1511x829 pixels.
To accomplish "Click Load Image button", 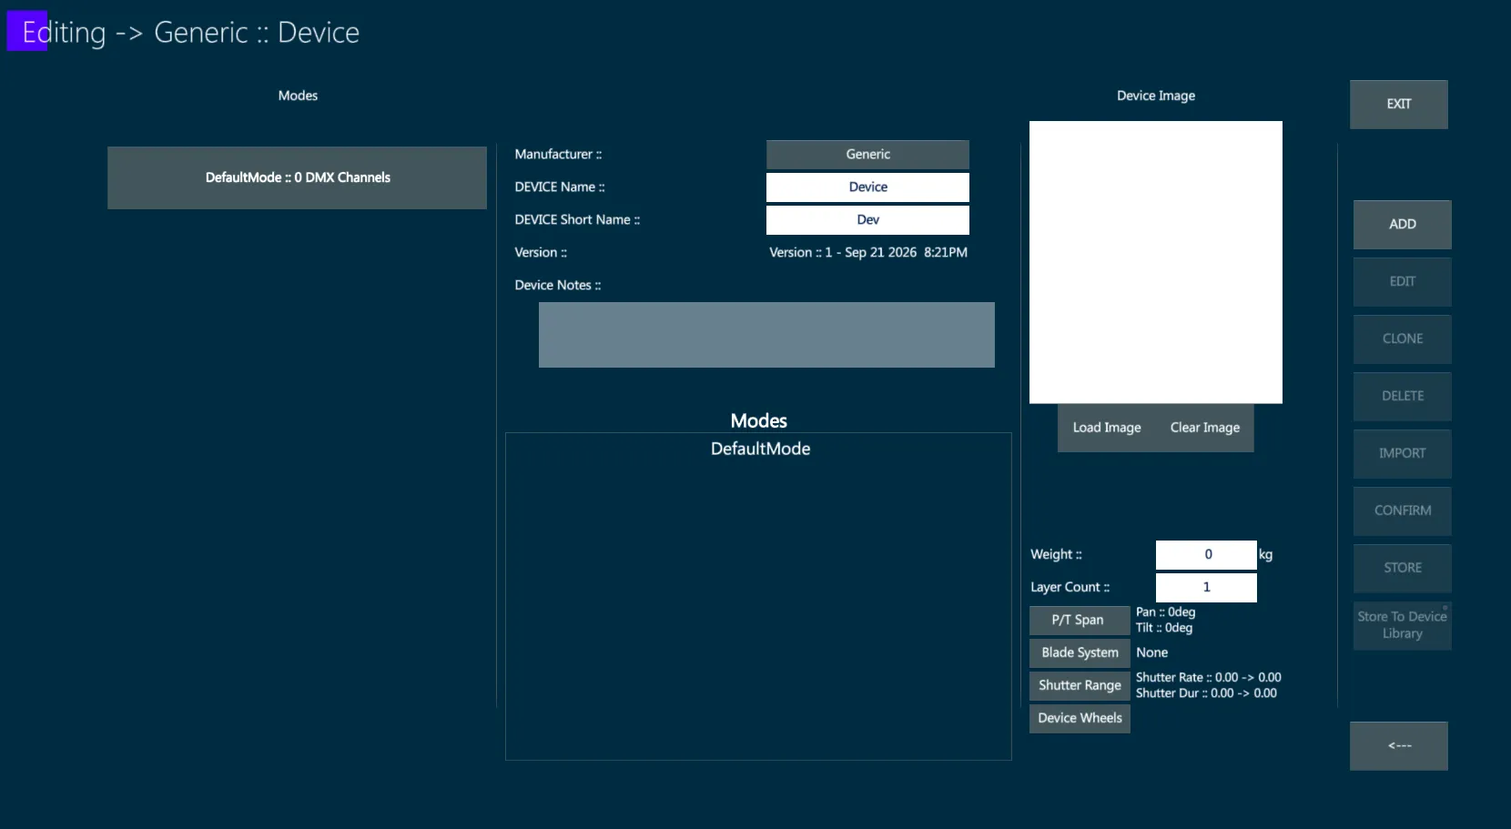I will point(1107,428).
